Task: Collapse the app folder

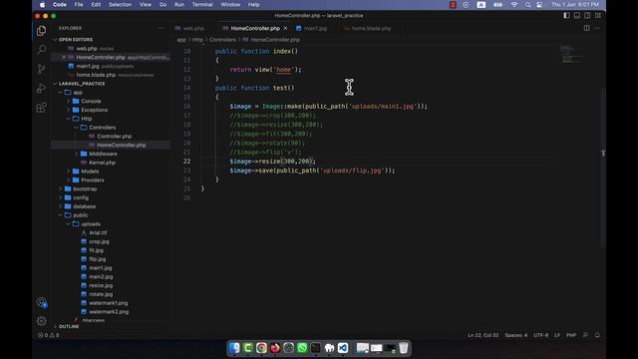Action: 78,93
